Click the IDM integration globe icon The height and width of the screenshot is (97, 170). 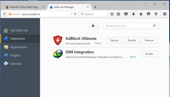tap(58, 54)
